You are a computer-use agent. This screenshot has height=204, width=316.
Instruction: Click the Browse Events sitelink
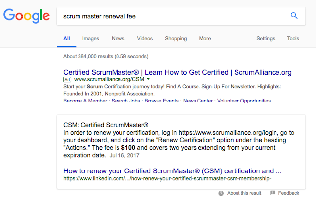coord(161,101)
